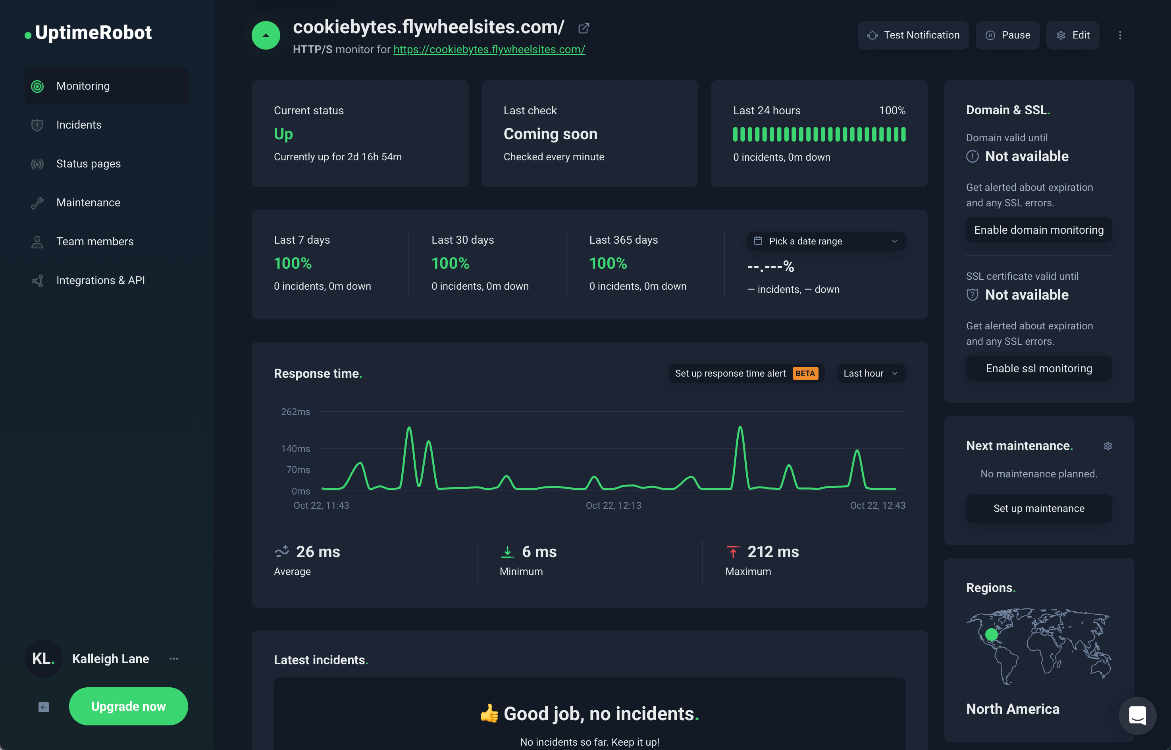Open the cookiebytes.flywheelsites.com link
1171x750 pixels.
coord(489,49)
